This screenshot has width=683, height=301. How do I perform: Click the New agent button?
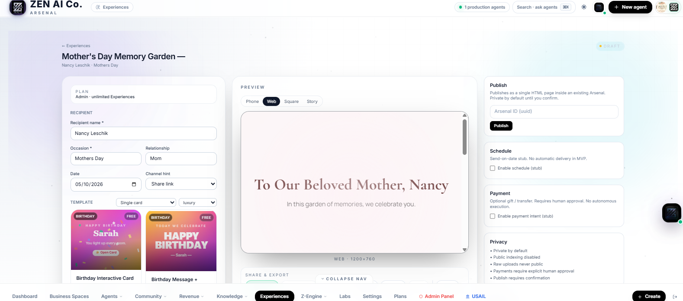pyautogui.click(x=630, y=7)
